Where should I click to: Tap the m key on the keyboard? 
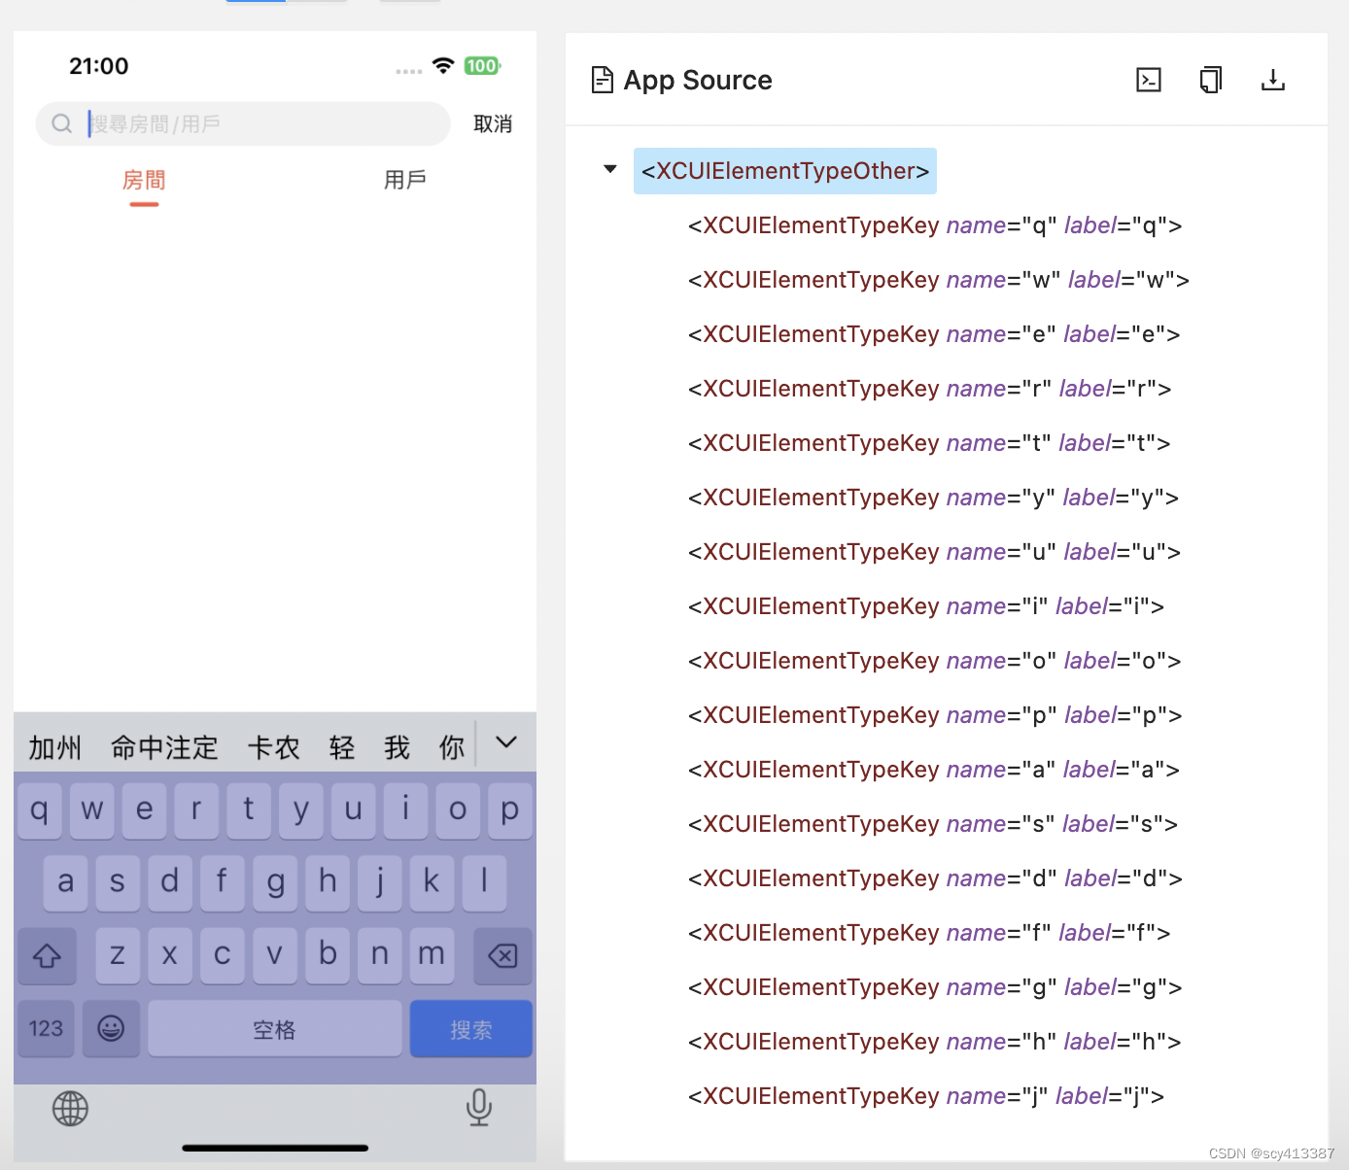pos(432,955)
